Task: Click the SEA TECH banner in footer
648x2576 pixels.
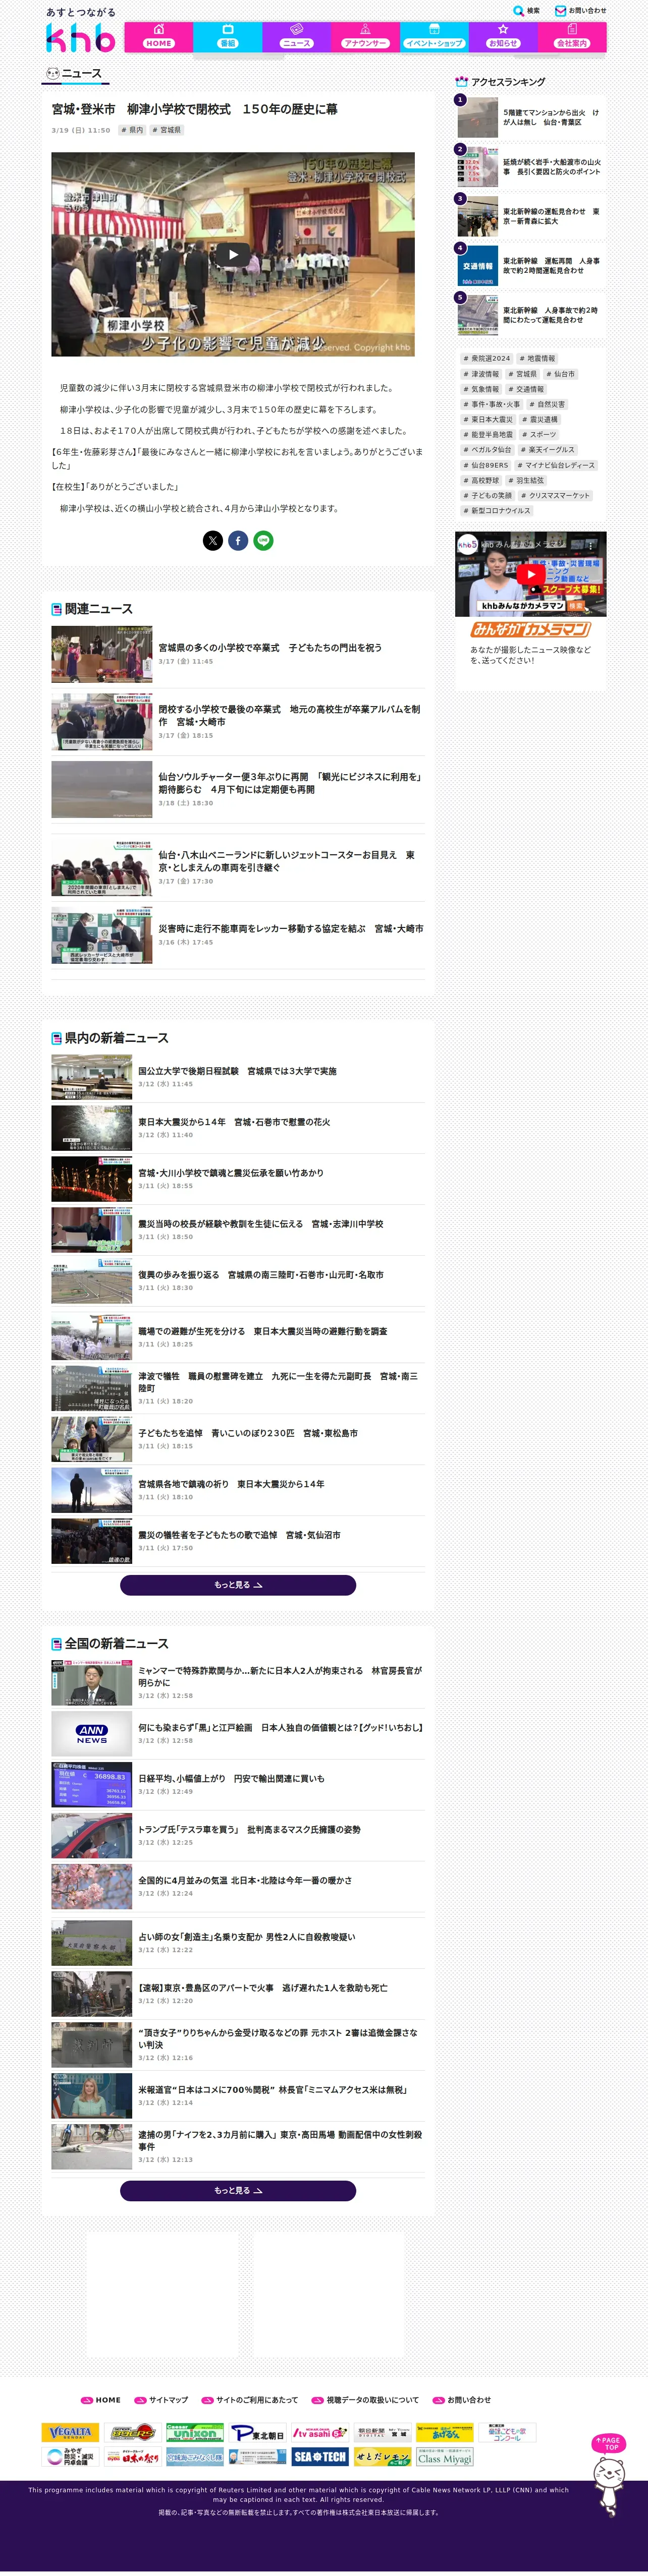Action: (320, 2456)
